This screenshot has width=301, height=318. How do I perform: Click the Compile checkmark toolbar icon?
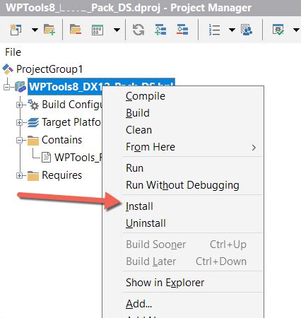(x=278, y=30)
